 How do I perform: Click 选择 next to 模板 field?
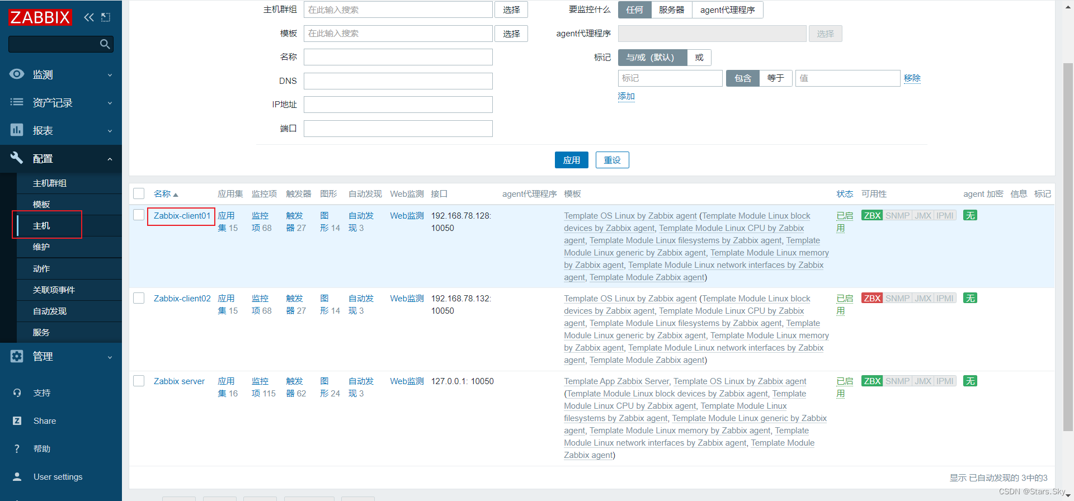click(x=511, y=34)
